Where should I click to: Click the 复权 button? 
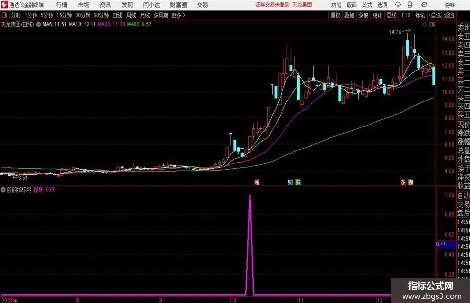pyautogui.click(x=335, y=15)
